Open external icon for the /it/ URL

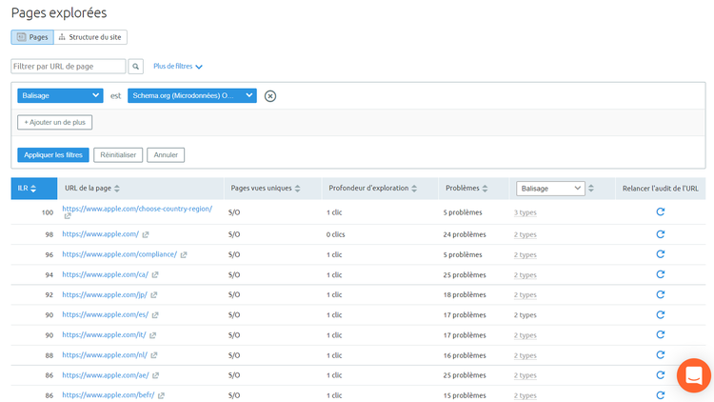[152, 335]
